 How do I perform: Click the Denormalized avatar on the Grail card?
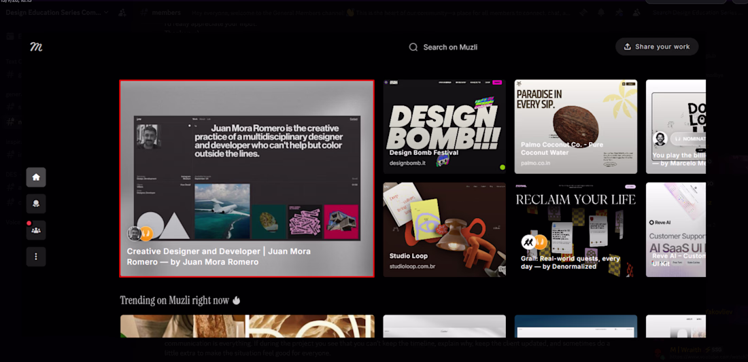click(x=528, y=242)
